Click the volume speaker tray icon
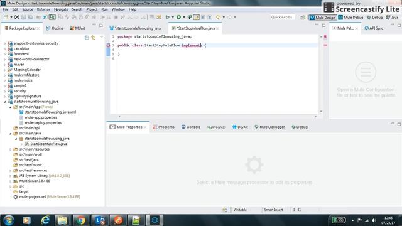The image size is (402, 226). (x=374, y=220)
